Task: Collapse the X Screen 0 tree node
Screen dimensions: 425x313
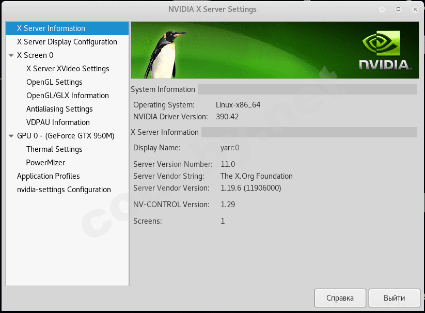Action: (11, 55)
